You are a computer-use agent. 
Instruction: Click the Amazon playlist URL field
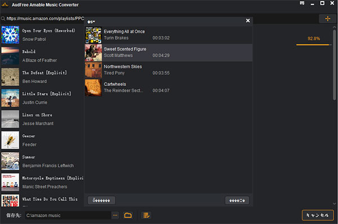[45, 19]
